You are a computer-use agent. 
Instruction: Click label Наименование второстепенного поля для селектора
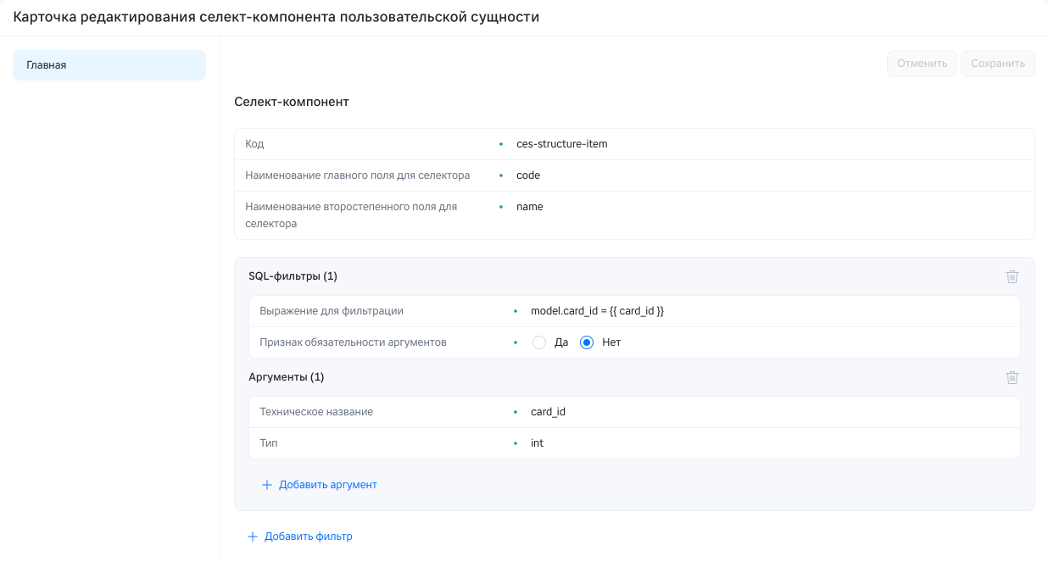(x=351, y=215)
